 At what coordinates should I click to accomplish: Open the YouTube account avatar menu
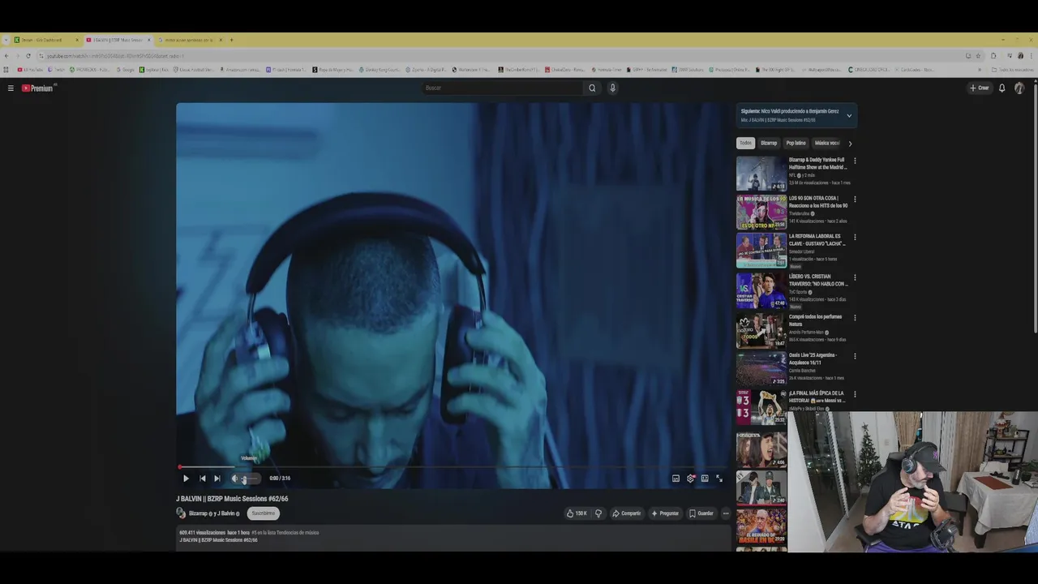point(1019,88)
